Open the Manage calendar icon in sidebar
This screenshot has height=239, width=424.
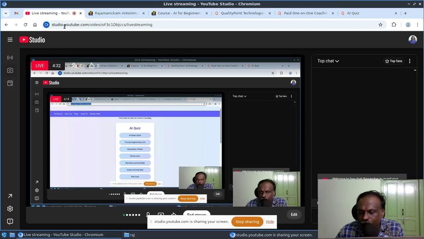(10, 83)
